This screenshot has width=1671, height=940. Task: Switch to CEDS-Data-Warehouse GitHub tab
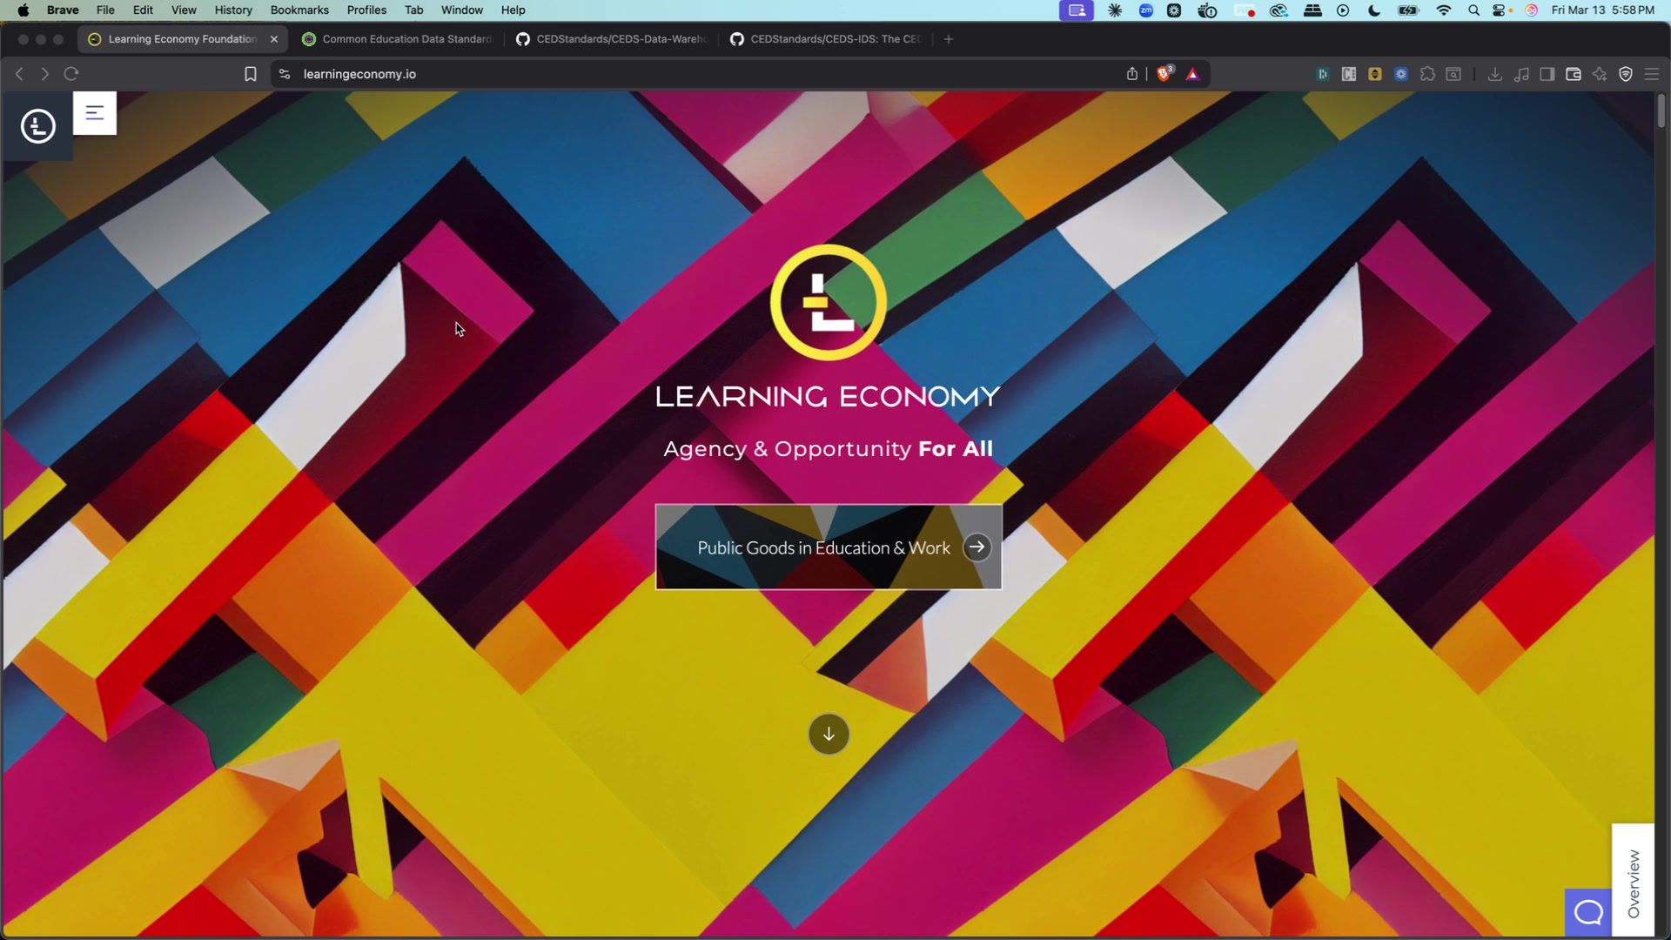611,39
